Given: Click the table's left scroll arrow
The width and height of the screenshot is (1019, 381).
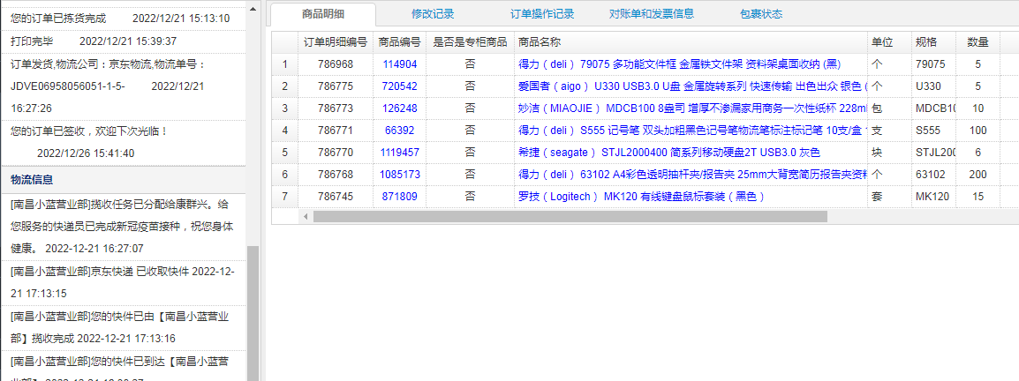Looking at the screenshot, I should pos(306,216).
